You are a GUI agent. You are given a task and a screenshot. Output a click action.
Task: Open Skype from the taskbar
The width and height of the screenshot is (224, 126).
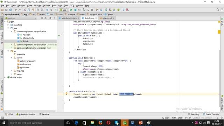[x=117, y=123]
